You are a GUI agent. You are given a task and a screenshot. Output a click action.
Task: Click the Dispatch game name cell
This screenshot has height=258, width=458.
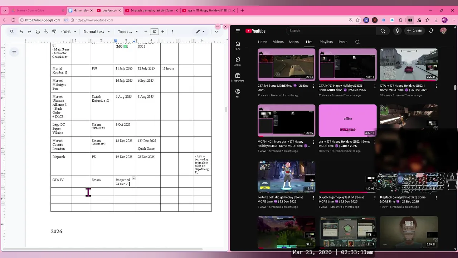[61, 164]
